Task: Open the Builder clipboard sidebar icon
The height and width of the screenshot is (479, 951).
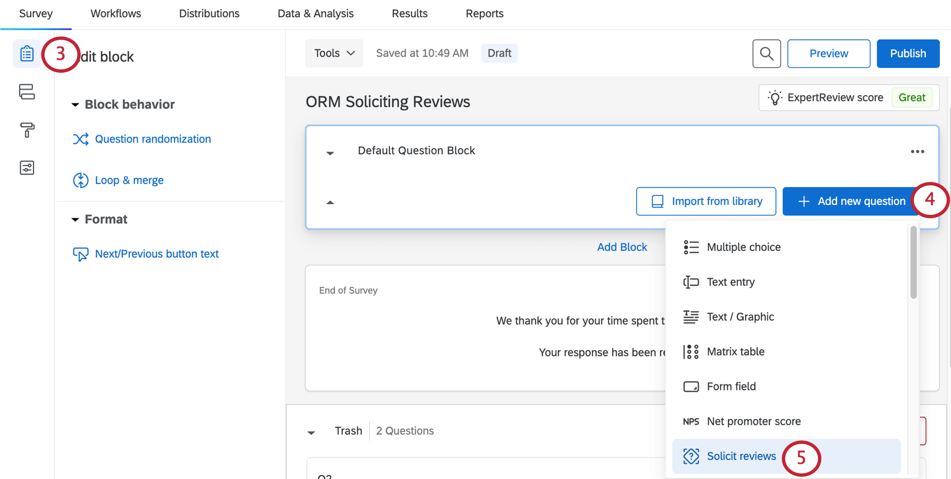Action: (x=27, y=54)
